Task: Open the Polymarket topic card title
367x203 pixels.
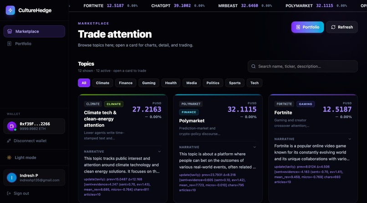Action: [x=192, y=121]
